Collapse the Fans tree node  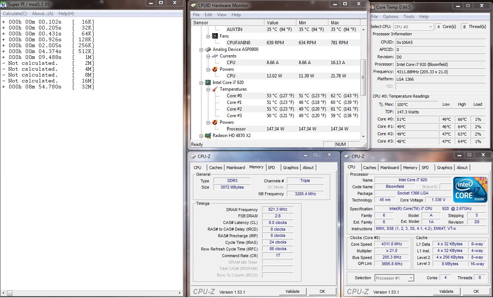(208, 36)
